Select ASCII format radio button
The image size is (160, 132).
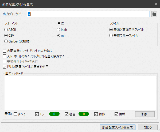[6, 30]
